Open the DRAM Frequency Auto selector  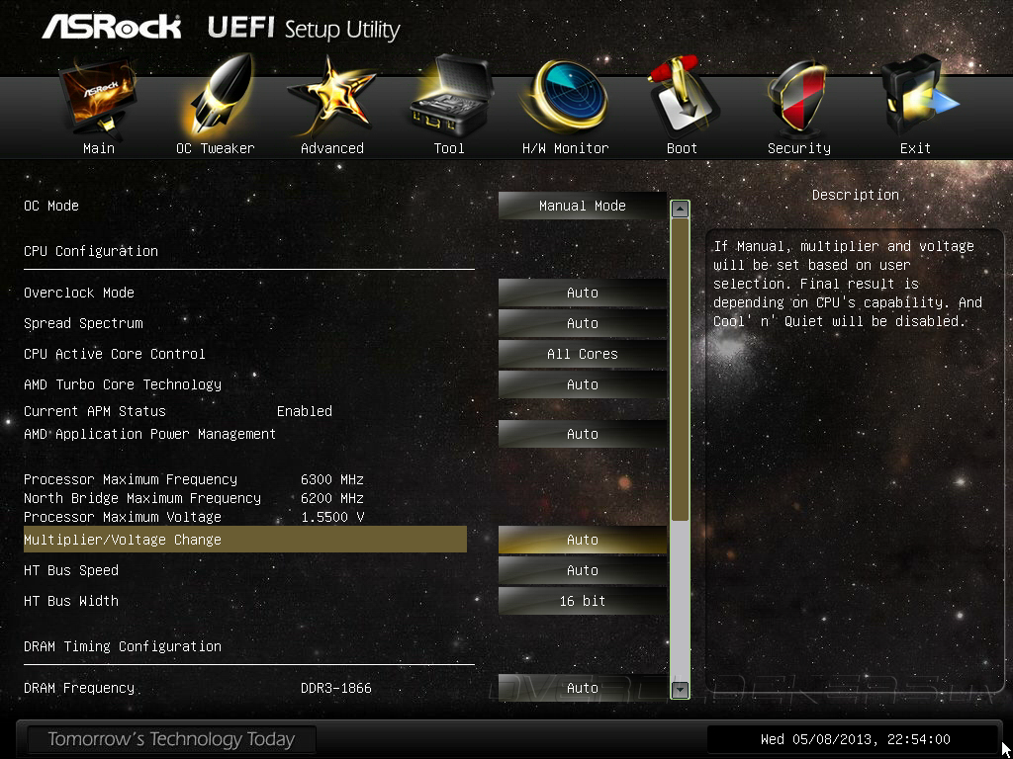coord(582,688)
